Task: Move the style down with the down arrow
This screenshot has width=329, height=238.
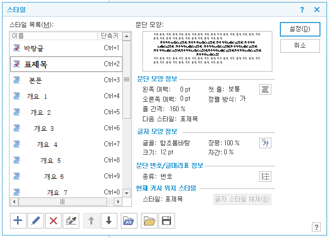Action: (x=109, y=220)
